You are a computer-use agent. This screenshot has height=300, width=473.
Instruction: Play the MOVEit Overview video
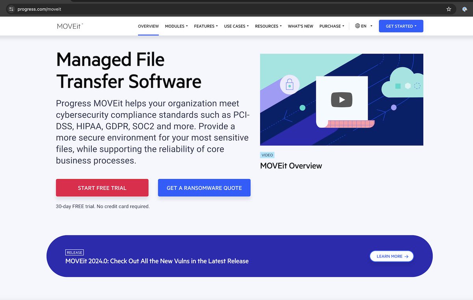(x=341, y=100)
